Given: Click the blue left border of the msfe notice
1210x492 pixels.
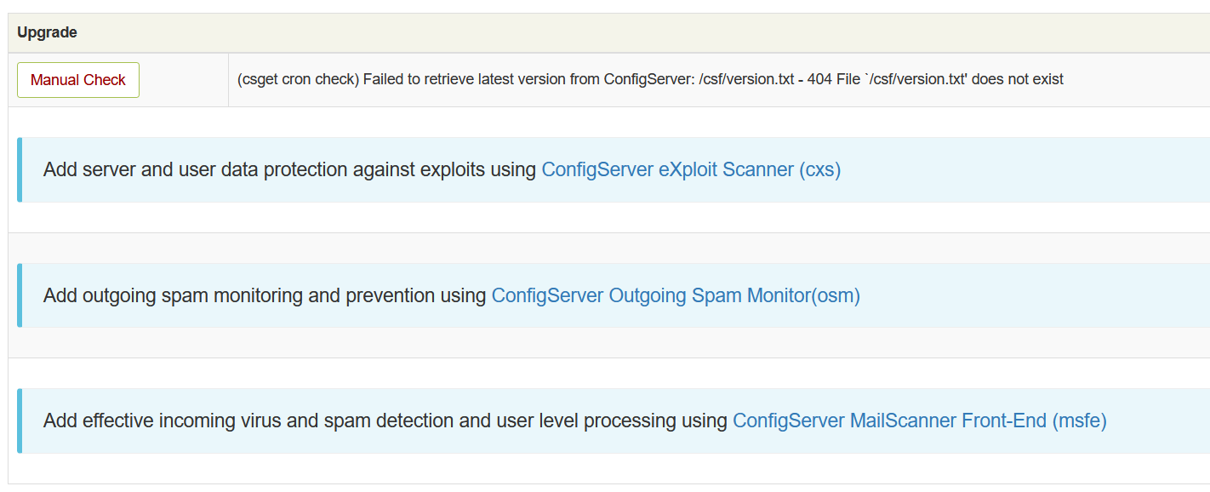Looking at the screenshot, I should click(20, 420).
